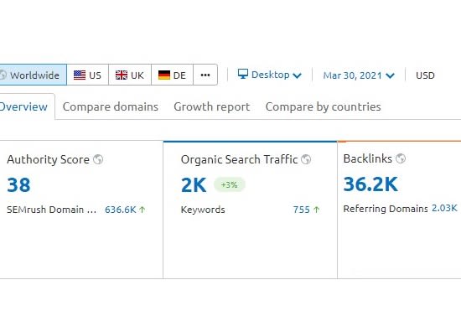Open the Desktop device dropdown
The width and height of the screenshot is (461, 311).
click(270, 75)
